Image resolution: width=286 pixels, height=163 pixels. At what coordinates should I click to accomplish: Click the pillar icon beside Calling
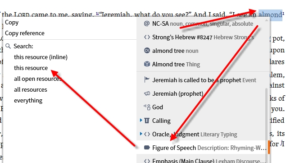(147, 121)
